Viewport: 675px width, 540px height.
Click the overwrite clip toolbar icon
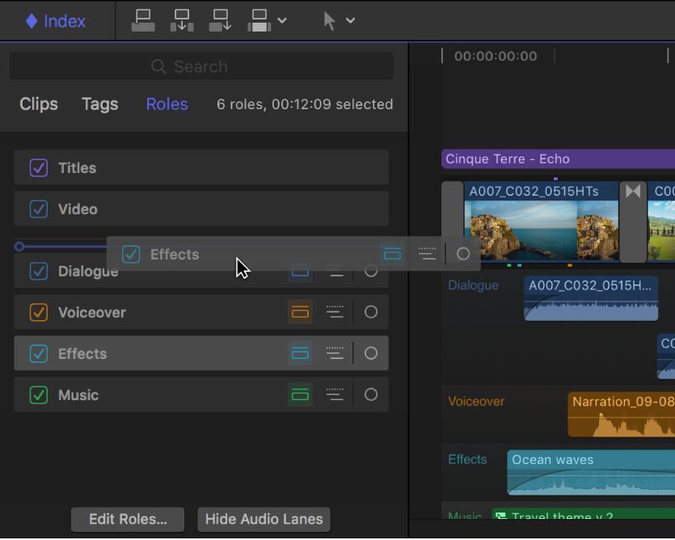point(259,20)
